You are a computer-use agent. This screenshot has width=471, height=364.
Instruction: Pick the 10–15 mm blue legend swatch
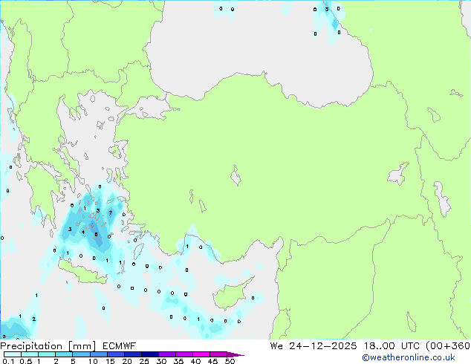[99, 354]
